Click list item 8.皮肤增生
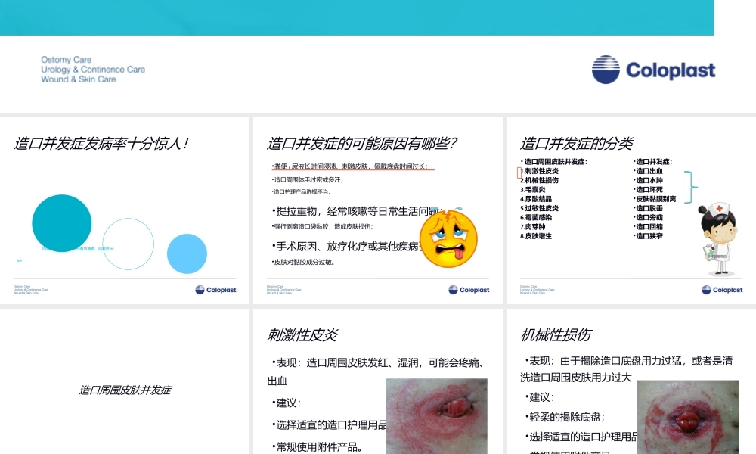Image resolution: width=756 pixels, height=454 pixels. click(536, 236)
